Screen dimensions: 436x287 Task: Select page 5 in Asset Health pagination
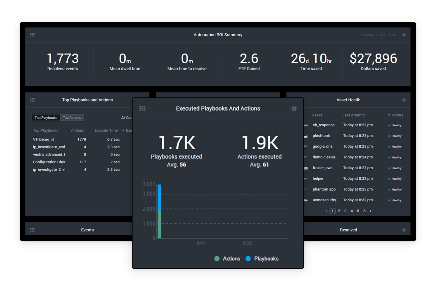coord(358,211)
